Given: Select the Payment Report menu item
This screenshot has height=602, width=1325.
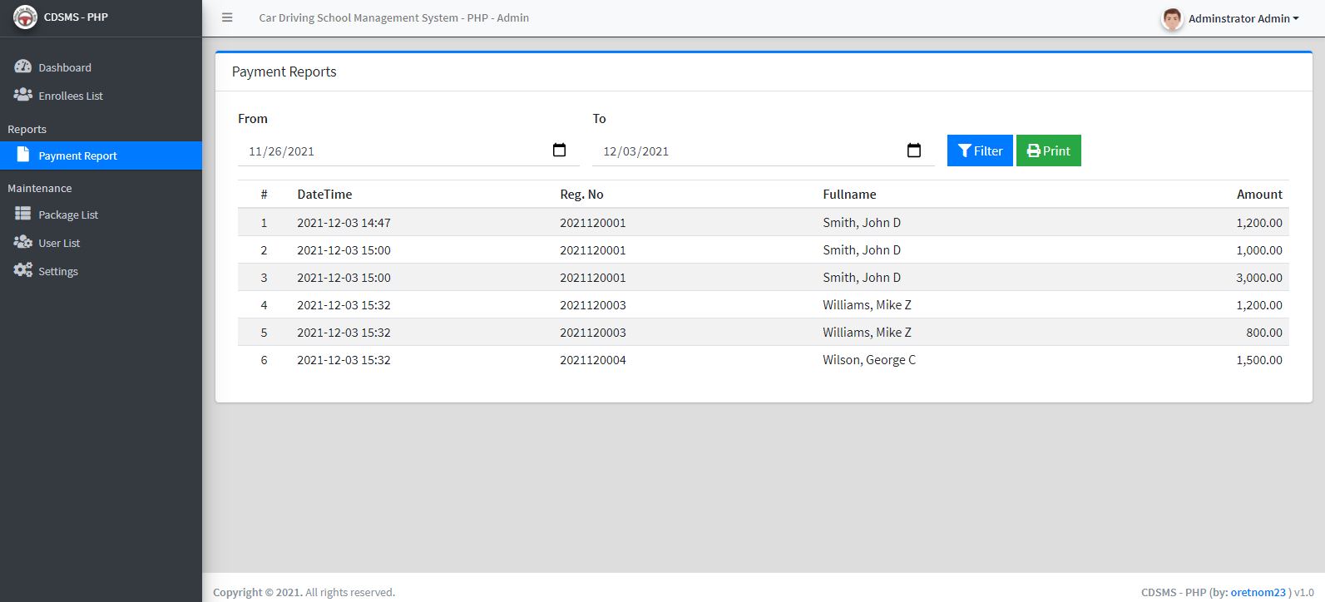Looking at the screenshot, I should (x=101, y=155).
